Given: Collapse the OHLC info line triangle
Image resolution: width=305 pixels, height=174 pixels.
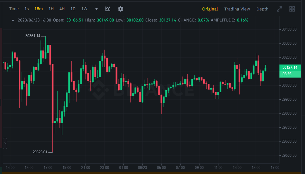Looking at the screenshot, I should pyautogui.click(x=13, y=20).
